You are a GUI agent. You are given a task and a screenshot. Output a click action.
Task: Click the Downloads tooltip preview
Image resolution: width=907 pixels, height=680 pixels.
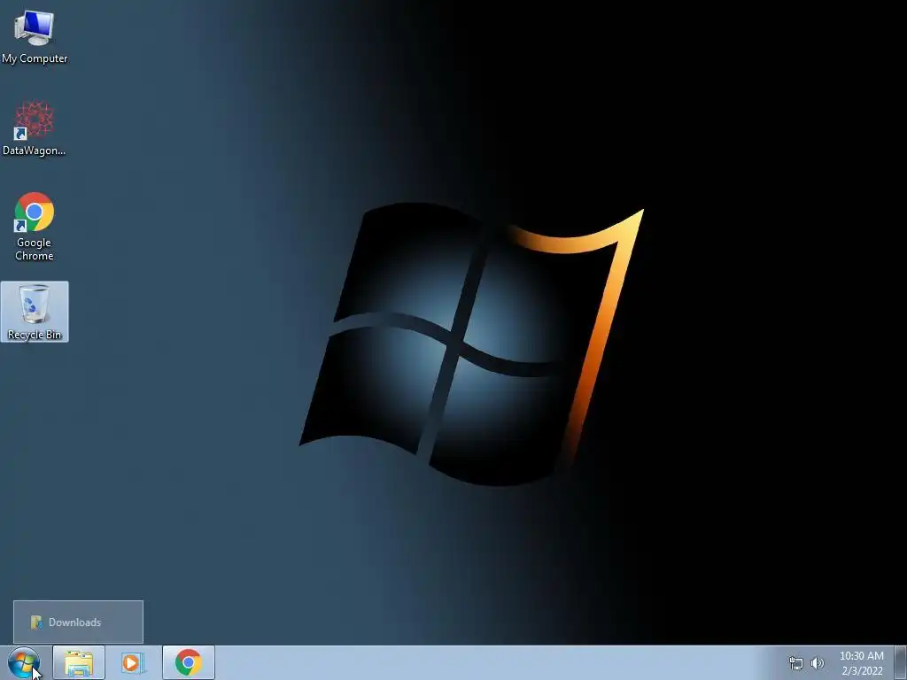pyautogui.click(x=78, y=622)
